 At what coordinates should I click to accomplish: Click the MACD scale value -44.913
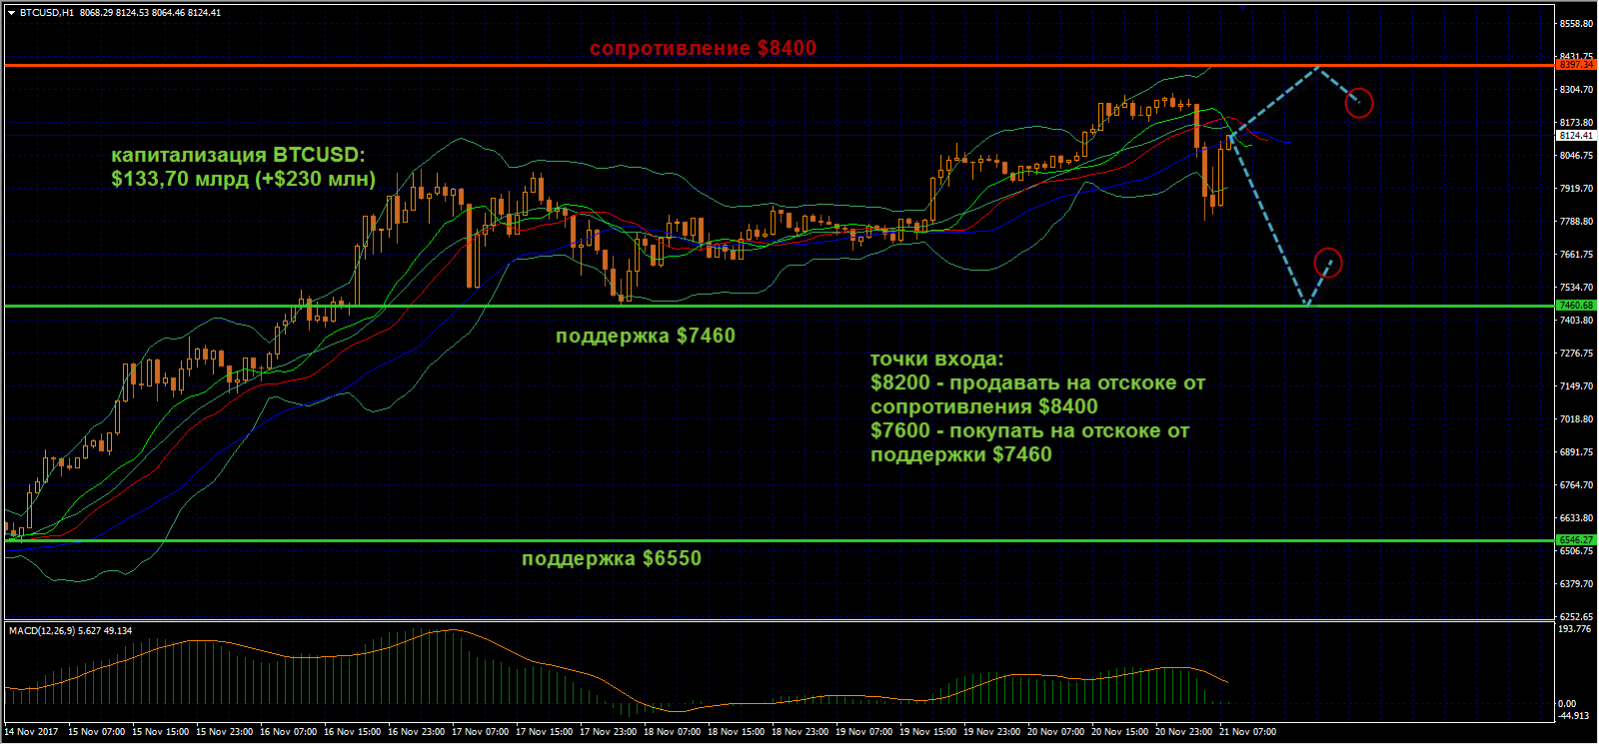point(1574,715)
